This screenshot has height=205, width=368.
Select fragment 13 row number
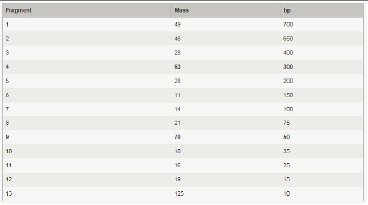point(9,193)
